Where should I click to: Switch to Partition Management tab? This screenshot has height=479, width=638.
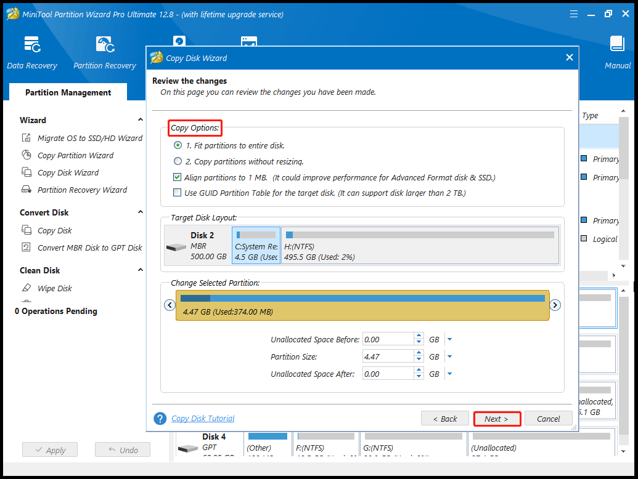(68, 92)
